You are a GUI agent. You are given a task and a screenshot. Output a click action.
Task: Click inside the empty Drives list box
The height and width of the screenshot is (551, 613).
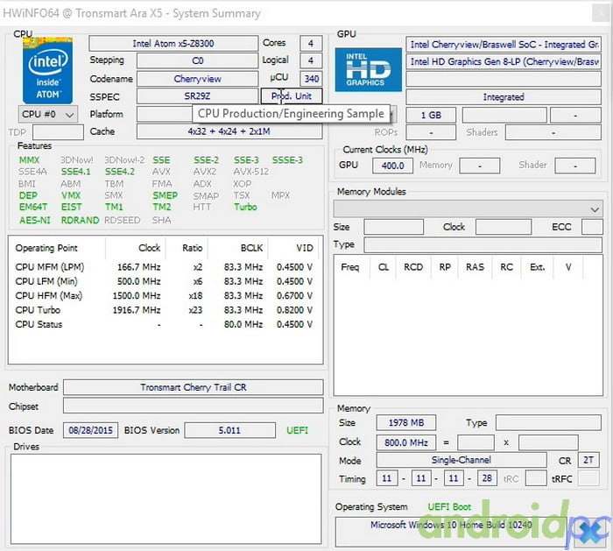pyautogui.click(x=166, y=498)
